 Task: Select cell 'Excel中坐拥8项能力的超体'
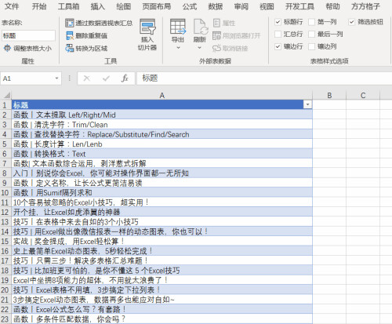click(x=162, y=280)
